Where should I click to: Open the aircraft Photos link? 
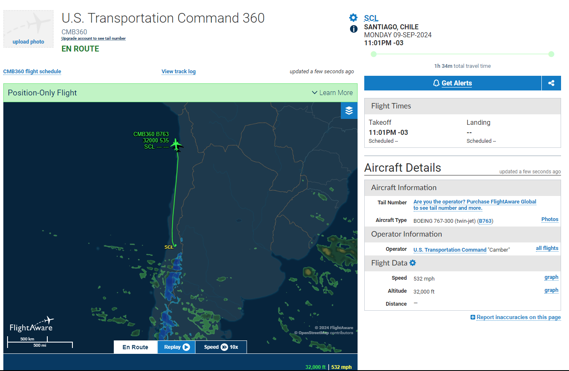pyautogui.click(x=550, y=219)
